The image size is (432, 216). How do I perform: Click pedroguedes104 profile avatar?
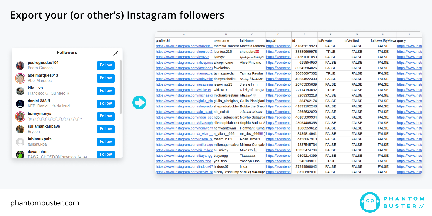20,66
